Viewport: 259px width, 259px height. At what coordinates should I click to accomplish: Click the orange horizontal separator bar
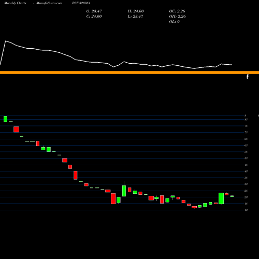click(x=129, y=73)
